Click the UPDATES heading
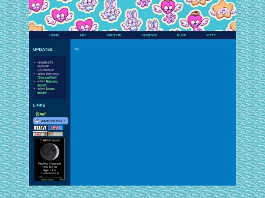 [x=43, y=49]
